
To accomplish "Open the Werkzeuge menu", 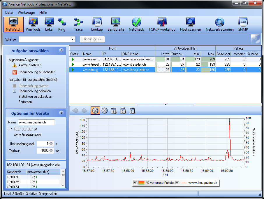I will click(x=26, y=13).
